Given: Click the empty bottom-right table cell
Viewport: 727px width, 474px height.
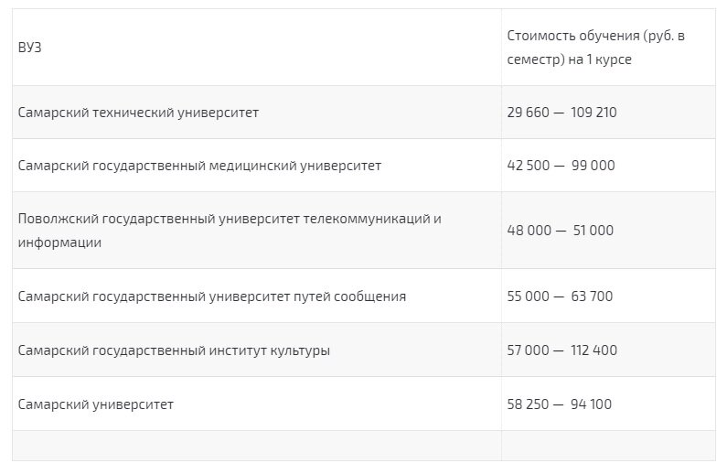Looking at the screenshot, I should click(608, 446).
